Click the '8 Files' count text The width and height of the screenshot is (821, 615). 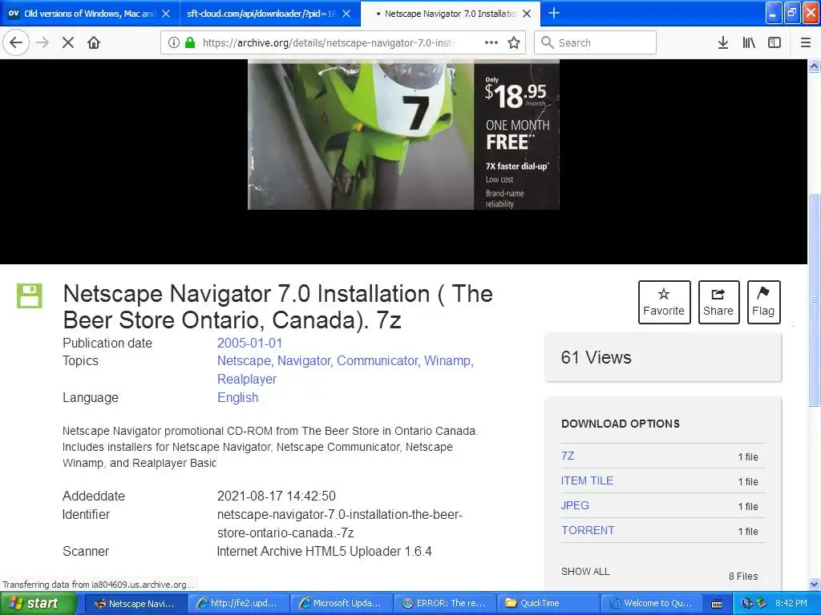(743, 577)
